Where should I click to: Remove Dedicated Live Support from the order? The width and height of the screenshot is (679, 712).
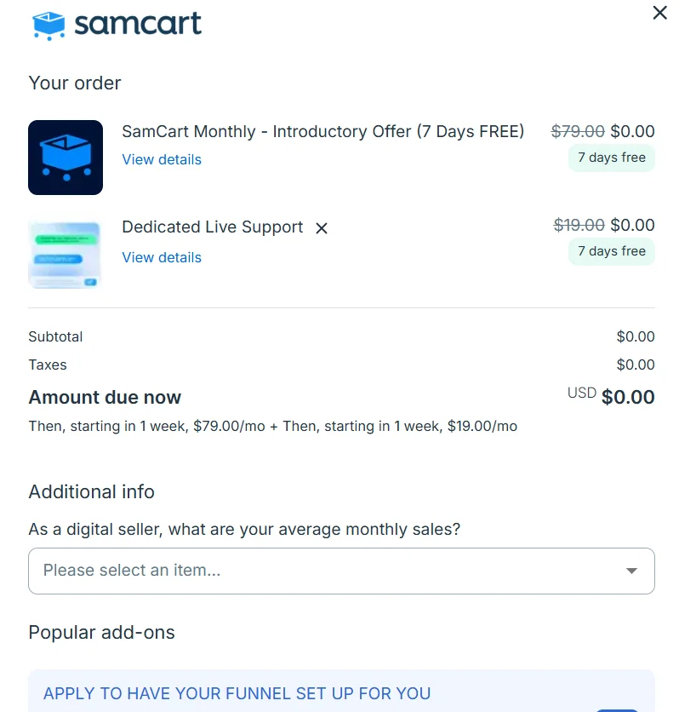click(x=322, y=228)
